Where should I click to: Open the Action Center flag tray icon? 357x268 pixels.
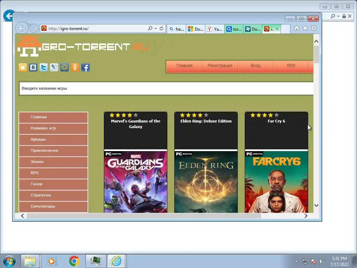click(313, 261)
